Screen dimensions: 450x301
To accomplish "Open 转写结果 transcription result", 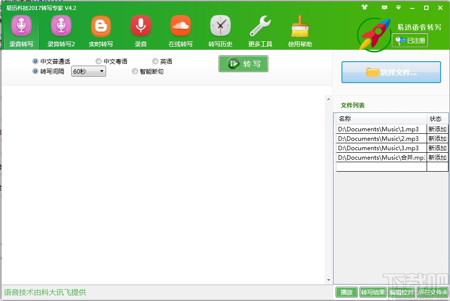I will [373, 292].
